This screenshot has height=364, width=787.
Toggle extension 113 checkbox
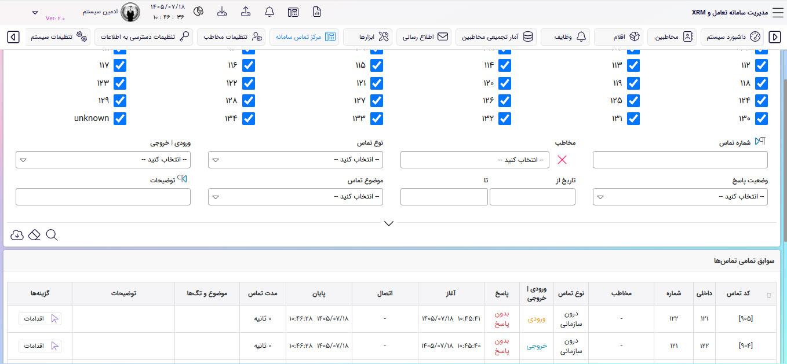633,65
